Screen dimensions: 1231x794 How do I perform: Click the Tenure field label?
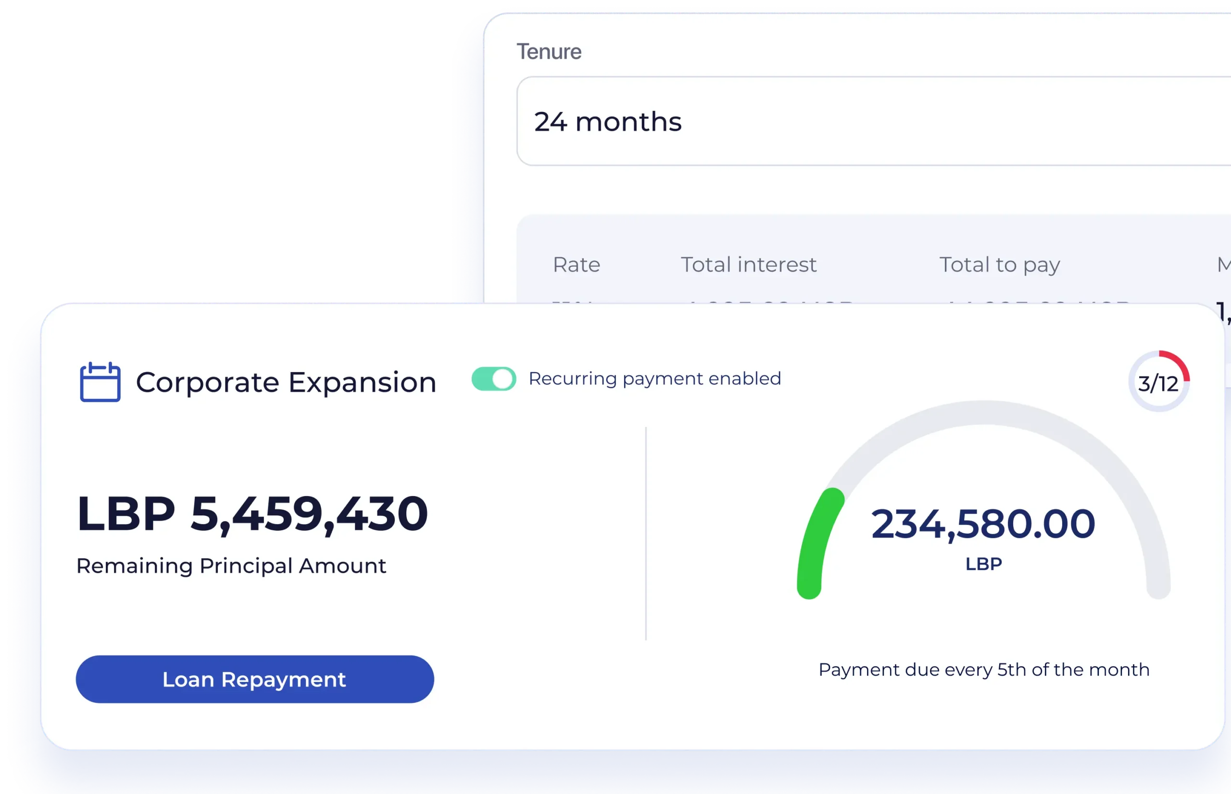coord(549,52)
